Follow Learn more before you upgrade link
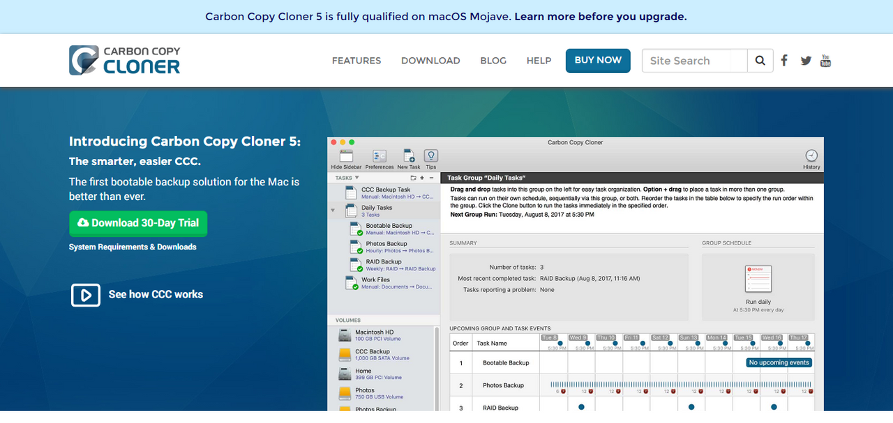The height and width of the screenshot is (423, 893). 601,17
